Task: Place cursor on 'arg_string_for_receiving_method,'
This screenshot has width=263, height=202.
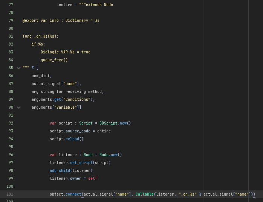Action: pyautogui.click(x=67, y=91)
